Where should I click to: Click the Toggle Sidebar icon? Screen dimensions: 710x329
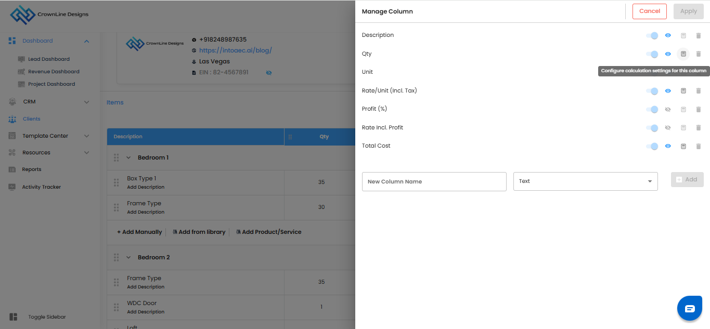click(x=14, y=317)
